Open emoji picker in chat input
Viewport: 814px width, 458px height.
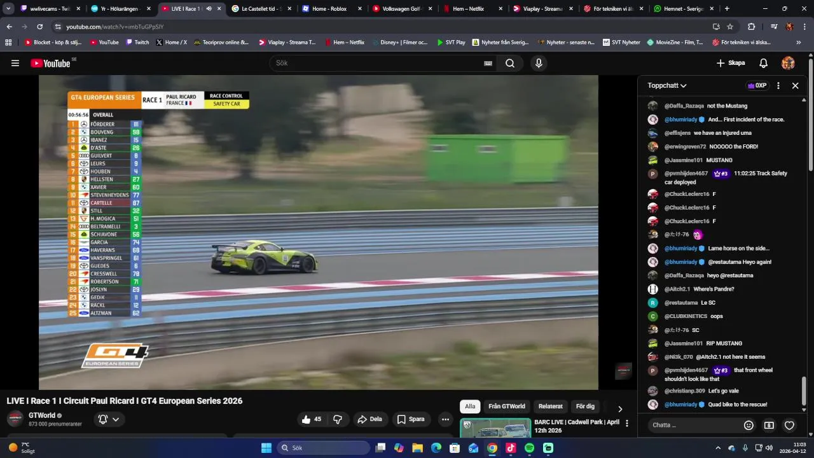(748, 425)
